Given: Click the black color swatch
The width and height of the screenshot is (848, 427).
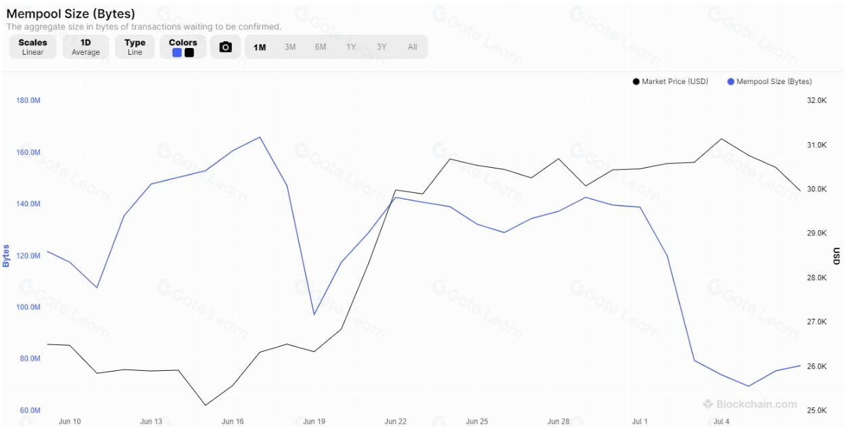Looking at the screenshot, I should (189, 53).
